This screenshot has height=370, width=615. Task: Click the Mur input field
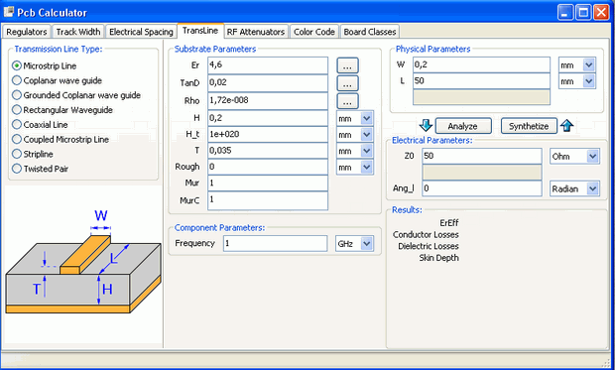(x=268, y=184)
